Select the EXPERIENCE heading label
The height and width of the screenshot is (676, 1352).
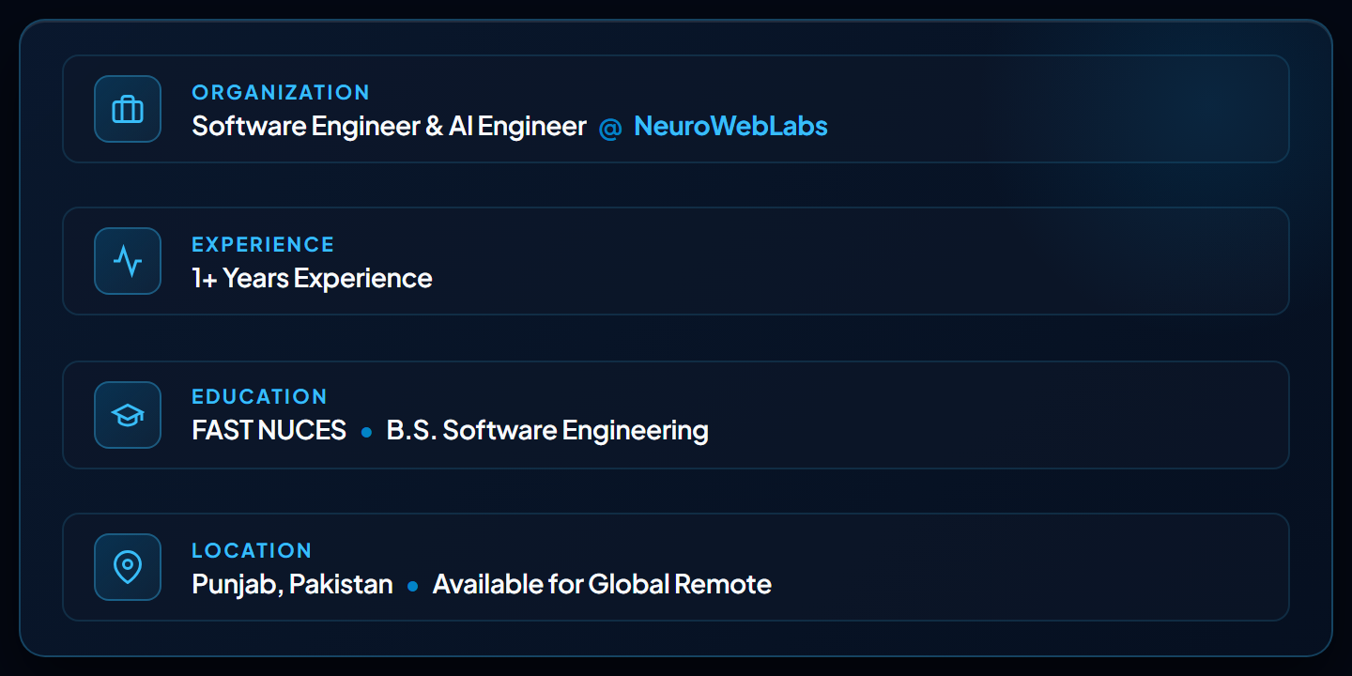[x=263, y=244]
